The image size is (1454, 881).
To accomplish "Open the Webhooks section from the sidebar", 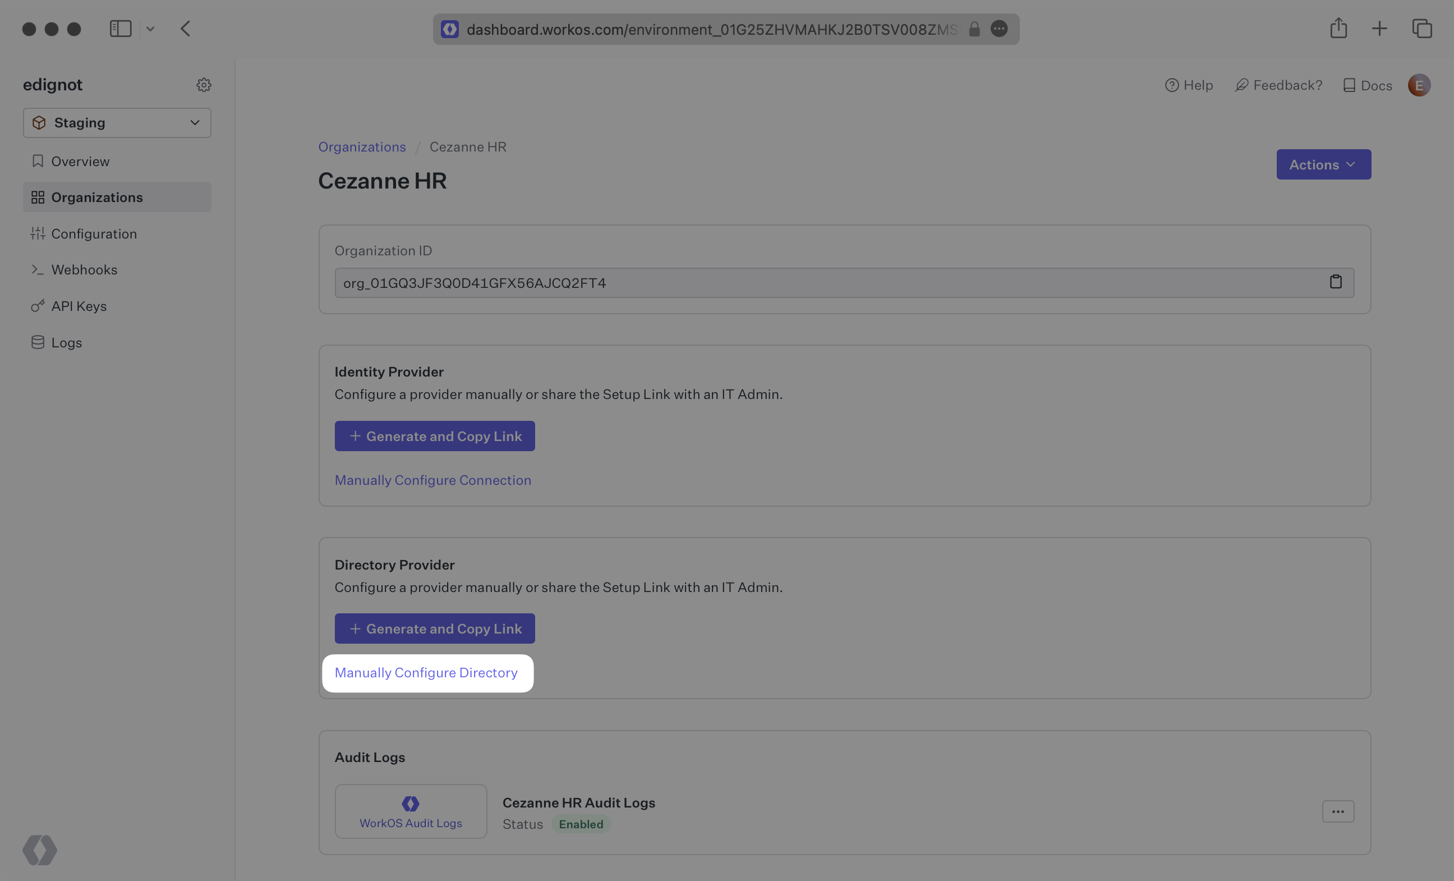I will (84, 270).
